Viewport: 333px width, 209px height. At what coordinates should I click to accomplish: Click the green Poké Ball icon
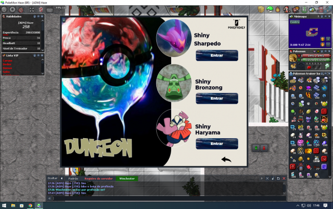[x=269, y=9]
